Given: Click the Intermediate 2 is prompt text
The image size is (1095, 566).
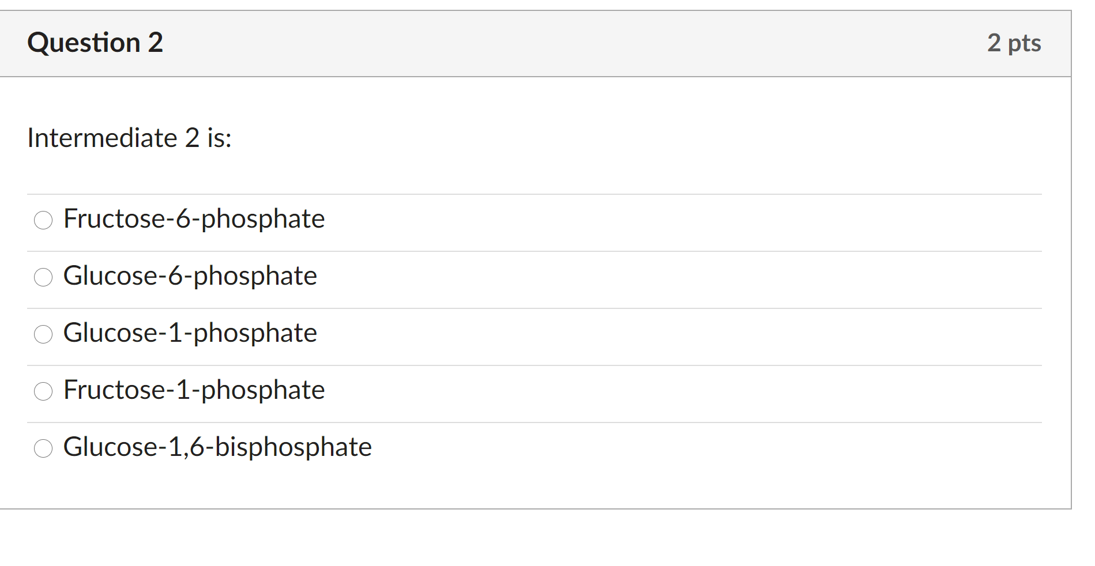Looking at the screenshot, I should [x=129, y=138].
